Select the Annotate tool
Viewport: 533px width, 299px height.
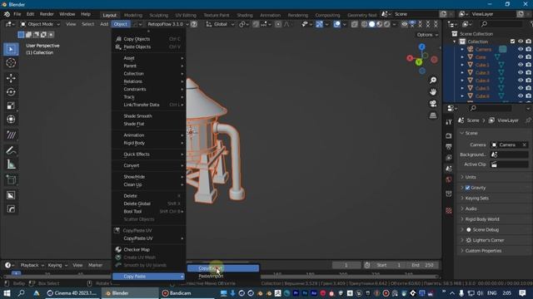tap(11, 150)
